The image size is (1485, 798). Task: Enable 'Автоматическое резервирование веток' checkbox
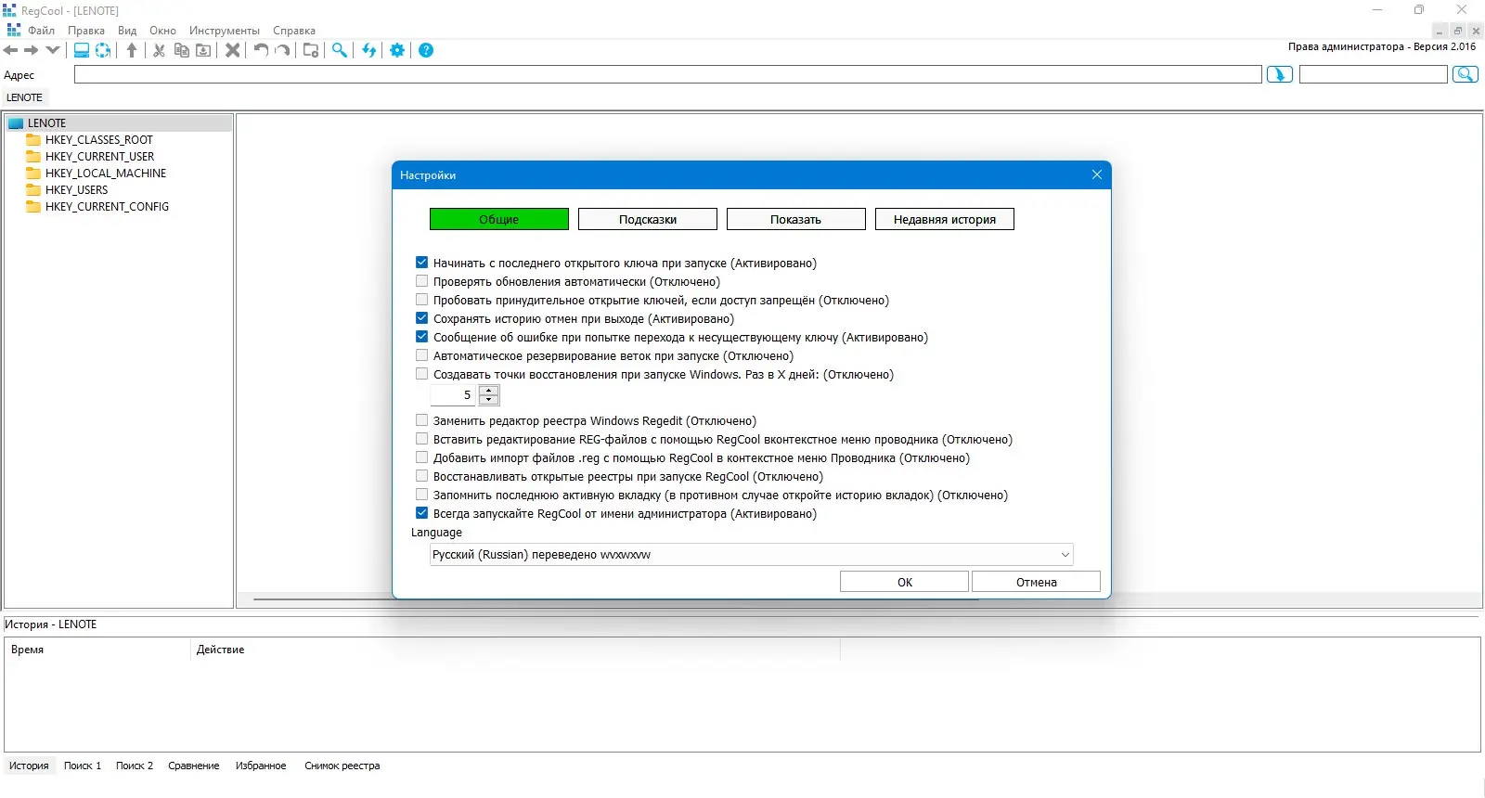pos(422,355)
